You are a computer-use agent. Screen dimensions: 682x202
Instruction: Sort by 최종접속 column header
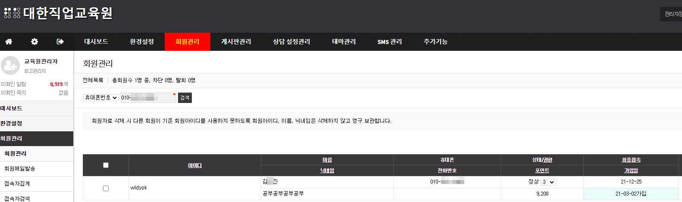631,160
